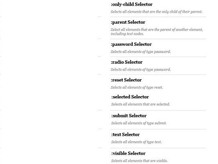Click 'Selects all elements of type submit' text
Image resolution: width=218 pixels, height=164 pixels.
[139, 123]
